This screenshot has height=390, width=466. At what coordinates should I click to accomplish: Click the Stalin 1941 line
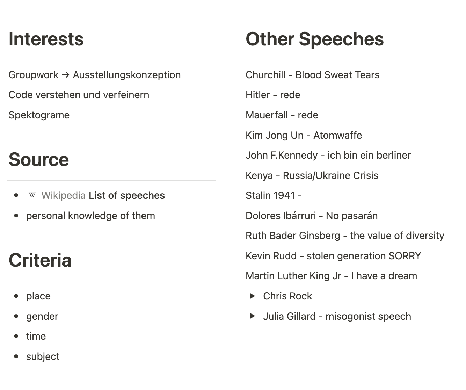point(274,195)
